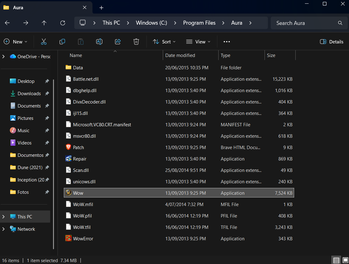Open the New dropdown menu
This screenshot has height=264, width=349.
(16, 42)
